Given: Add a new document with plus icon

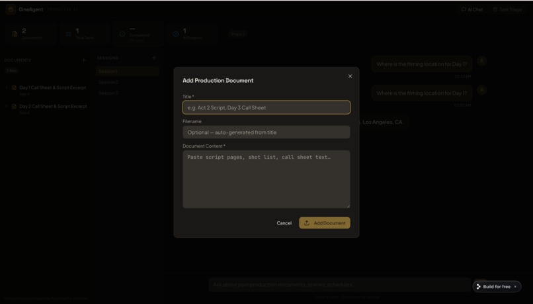Looking at the screenshot, I should coord(83,60).
